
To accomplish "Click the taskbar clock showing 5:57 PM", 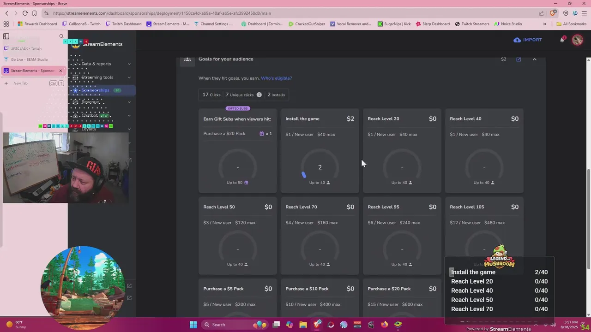I will coord(570,325).
